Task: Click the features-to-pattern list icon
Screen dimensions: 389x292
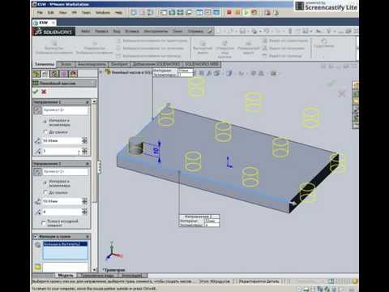Action: pyautogui.click(x=37, y=245)
